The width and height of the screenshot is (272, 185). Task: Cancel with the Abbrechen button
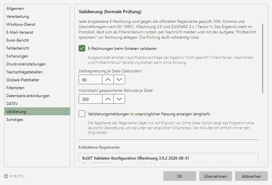pyautogui.click(x=251, y=176)
